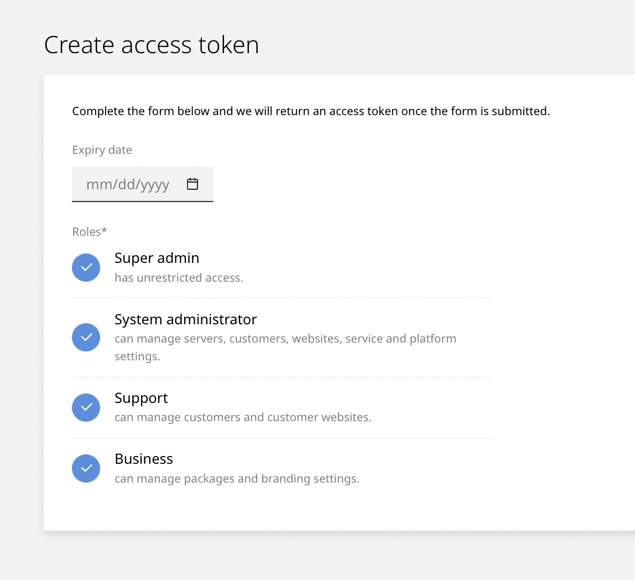Focus the year segment of expiry date
Viewport: 635px width, 580px height.
[155, 184]
